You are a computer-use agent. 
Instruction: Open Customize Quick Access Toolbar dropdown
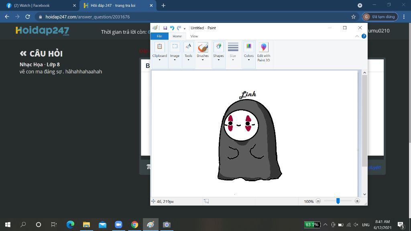coord(185,28)
